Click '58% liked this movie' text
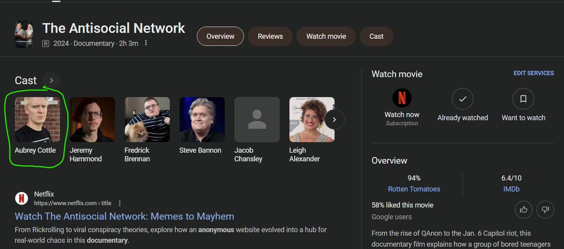This screenshot has width=564, height=249. [x=402, y=205]
